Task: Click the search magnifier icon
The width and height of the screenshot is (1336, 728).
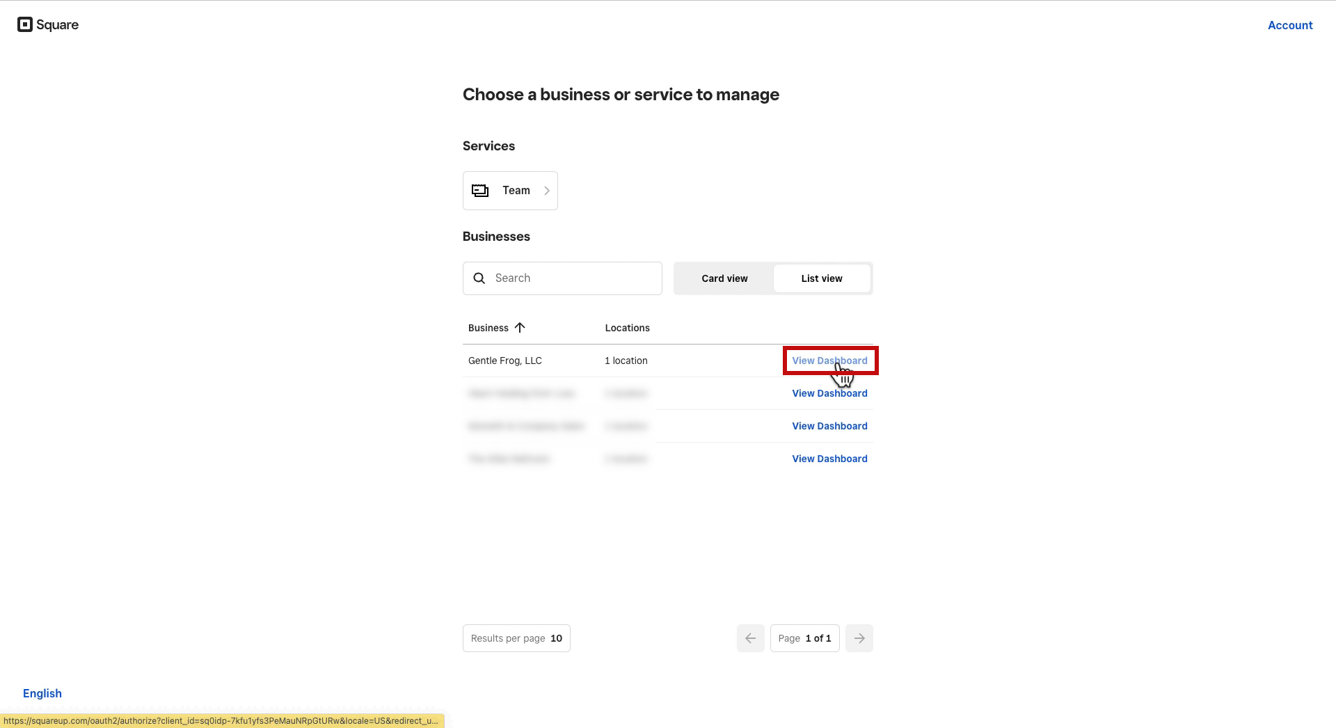Action: pyautogui.click(x=479, y=278)
